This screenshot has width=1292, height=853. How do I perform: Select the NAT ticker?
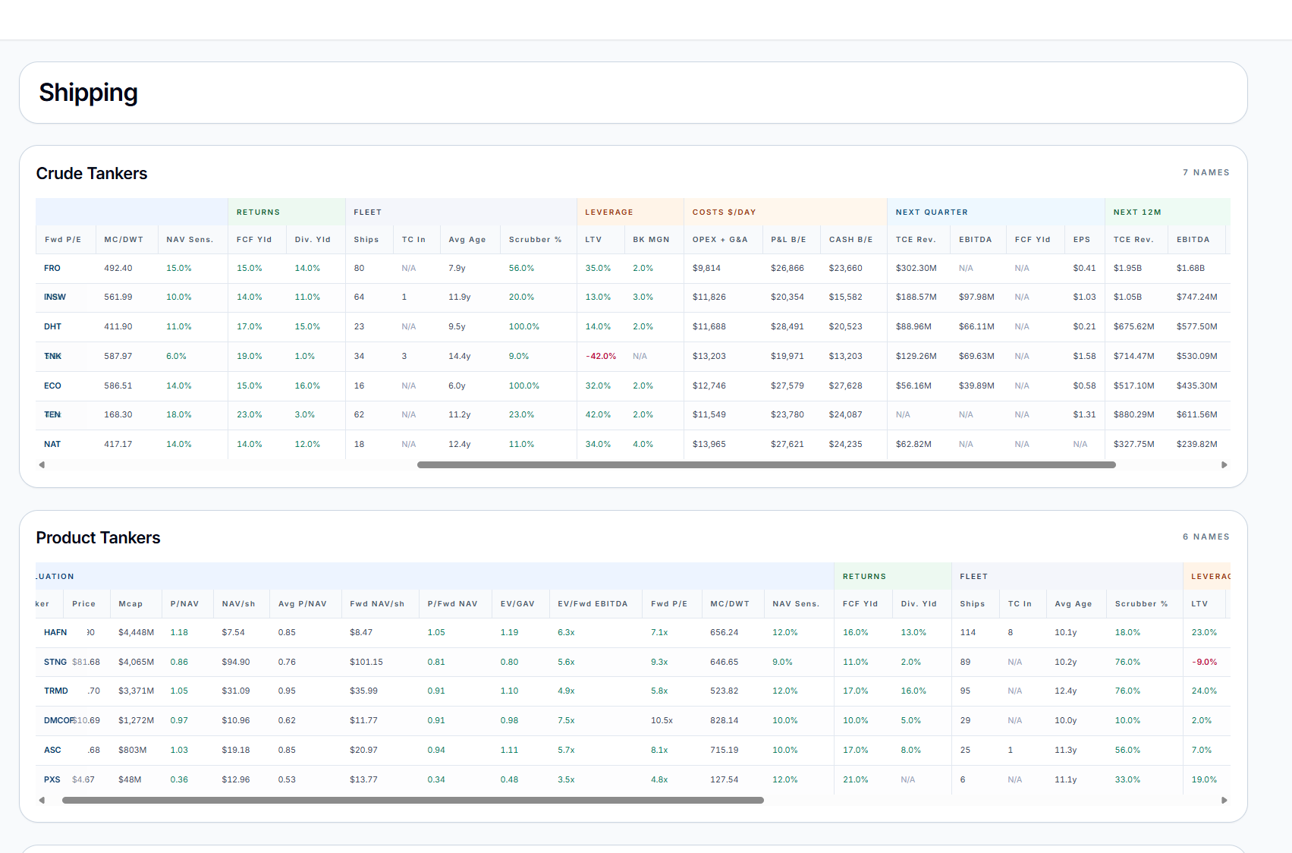(52, 444)
